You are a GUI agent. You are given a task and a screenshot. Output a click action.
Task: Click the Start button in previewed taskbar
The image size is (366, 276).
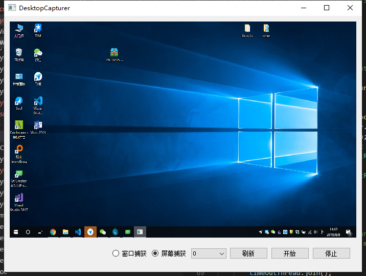coord(16,232)
